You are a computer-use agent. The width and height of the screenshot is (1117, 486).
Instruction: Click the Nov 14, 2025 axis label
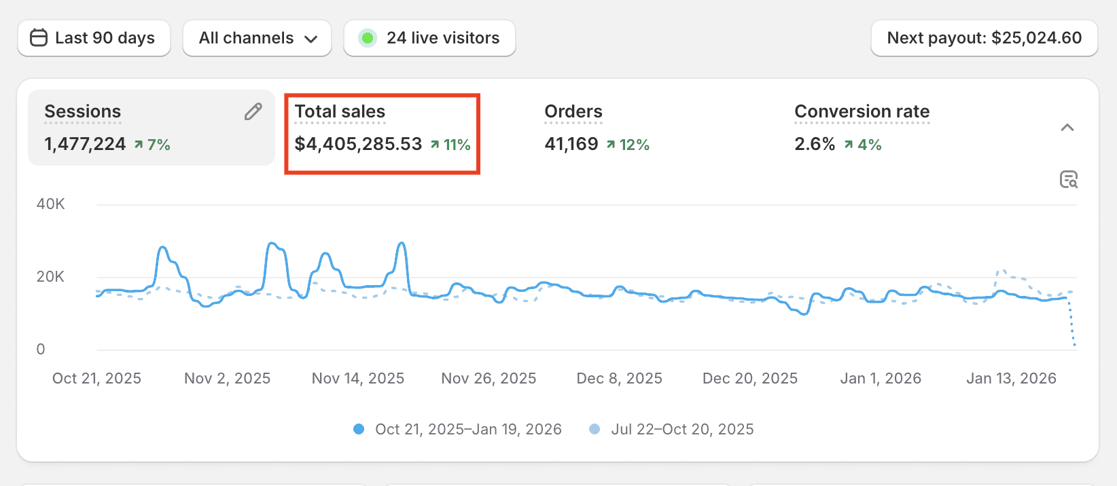tap(358, 378)
